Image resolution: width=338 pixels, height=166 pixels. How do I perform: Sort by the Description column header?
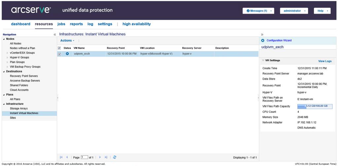(x=222, y=48)
